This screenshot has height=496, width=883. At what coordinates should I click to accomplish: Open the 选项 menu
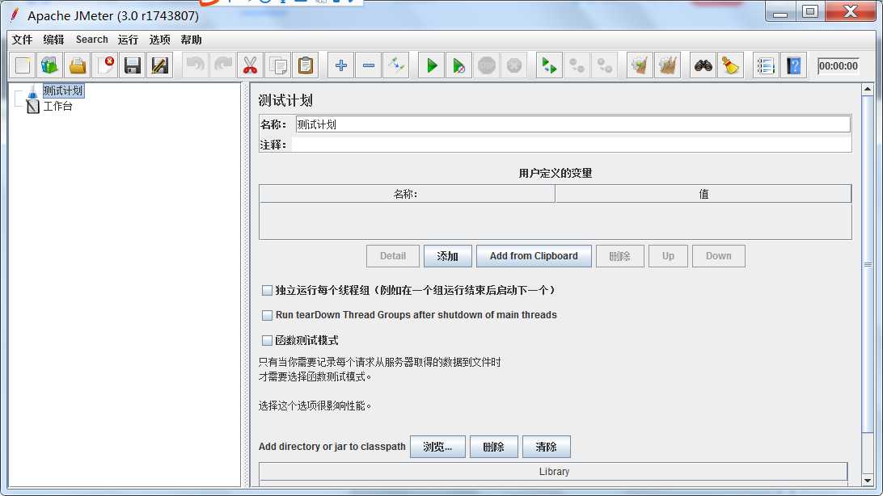pyautogui.click(x=159, y=40)
